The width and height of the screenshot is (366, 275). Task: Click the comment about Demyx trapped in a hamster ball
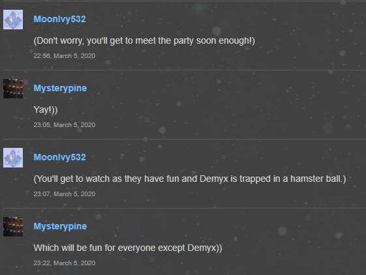tap(190, 179)
